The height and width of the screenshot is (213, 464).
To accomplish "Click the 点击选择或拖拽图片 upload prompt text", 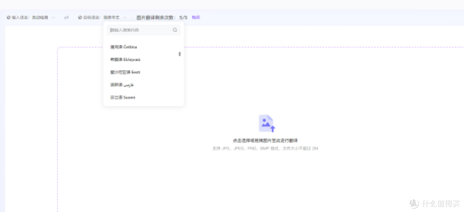I will point(265,141).
